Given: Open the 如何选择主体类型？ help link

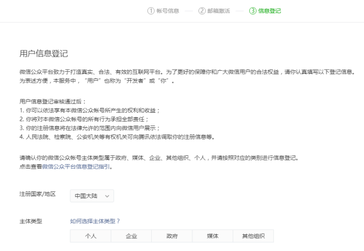Looking at the screenshot, I should (95, 221).
